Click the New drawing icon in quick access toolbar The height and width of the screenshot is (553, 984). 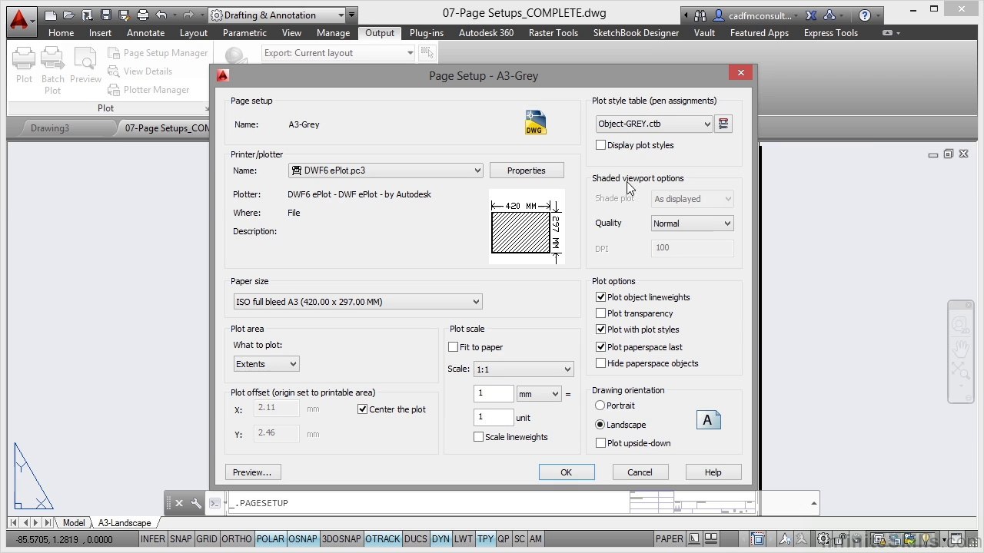(x=50, y=15)
